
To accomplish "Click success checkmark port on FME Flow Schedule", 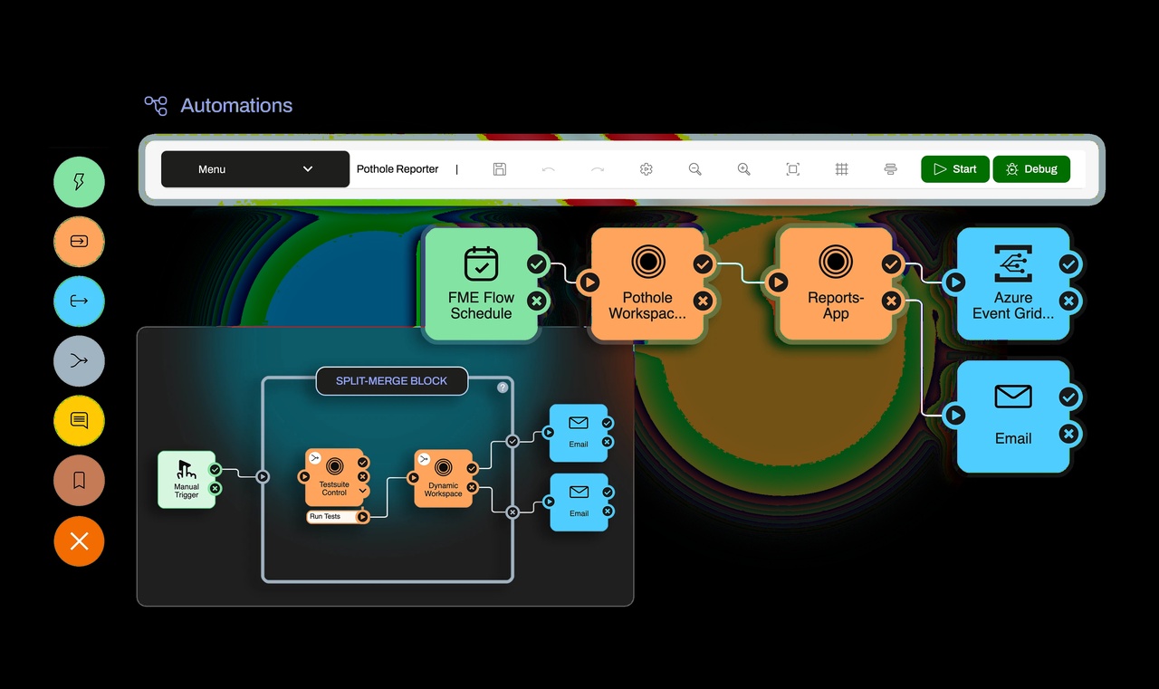I will (537, 264).
